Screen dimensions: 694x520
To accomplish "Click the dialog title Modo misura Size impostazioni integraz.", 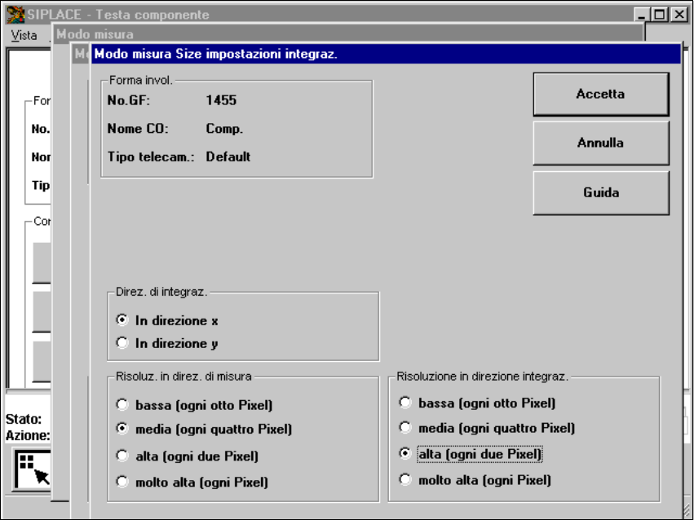I will click(215, 54).
